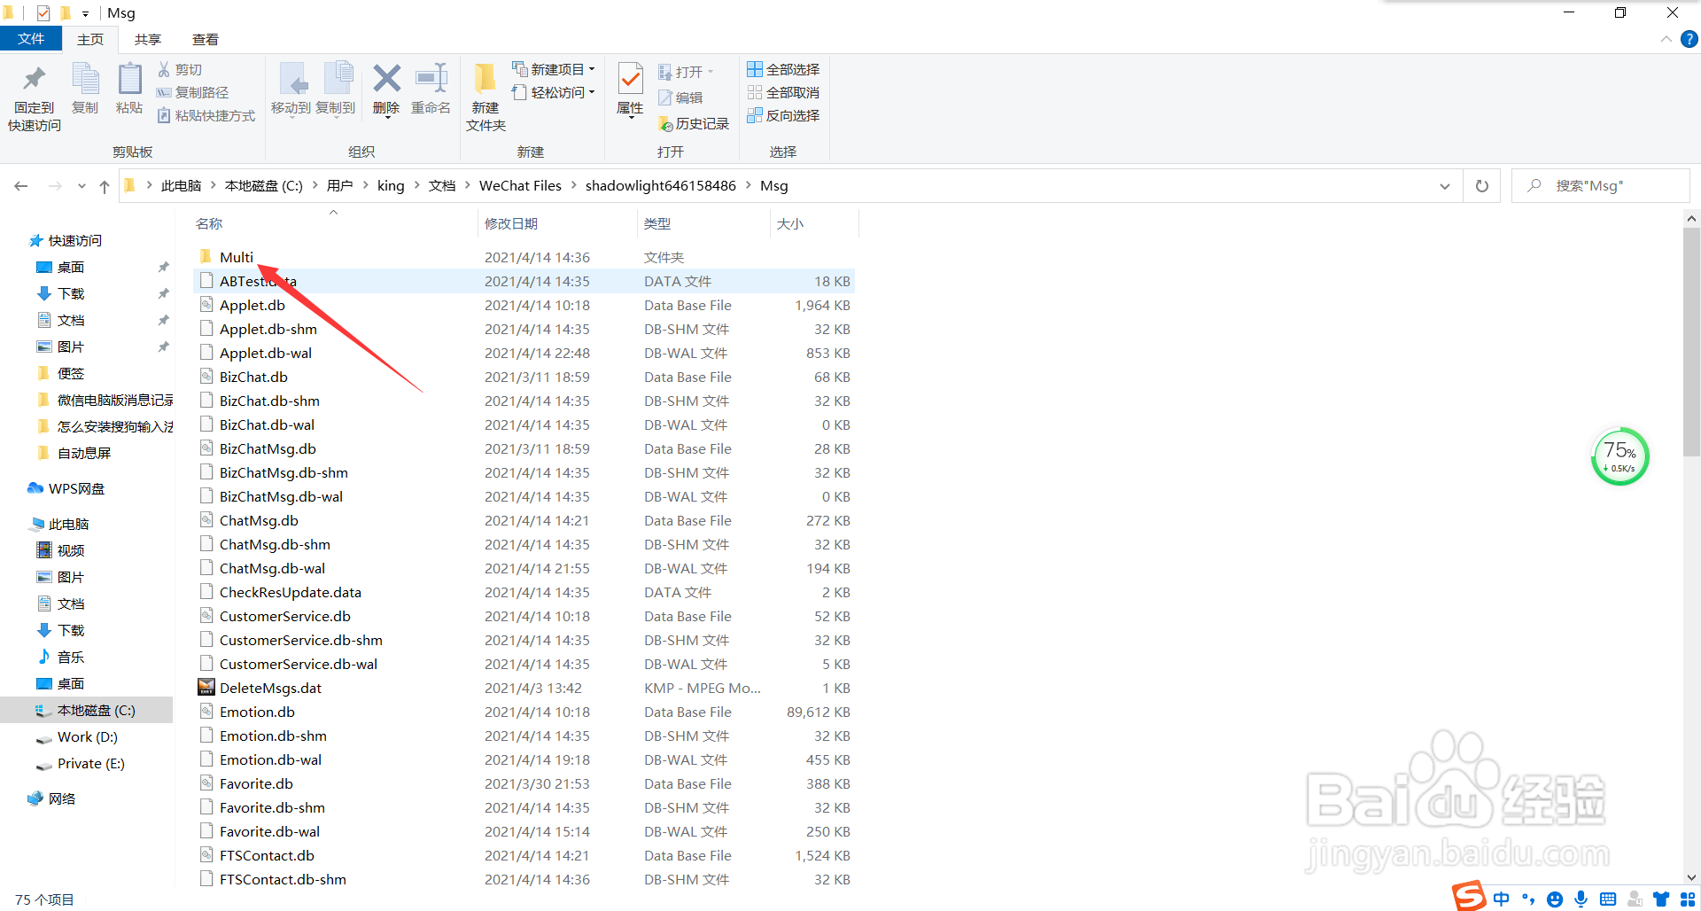The height and width of the screenshot is (911, 1701).
Task: Switch to the Home (主页) tab
Action: [90, 39]
